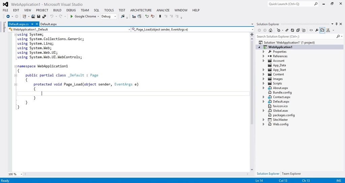Expand the Properties node
This screenshot has height=183, width=345.
263,51
